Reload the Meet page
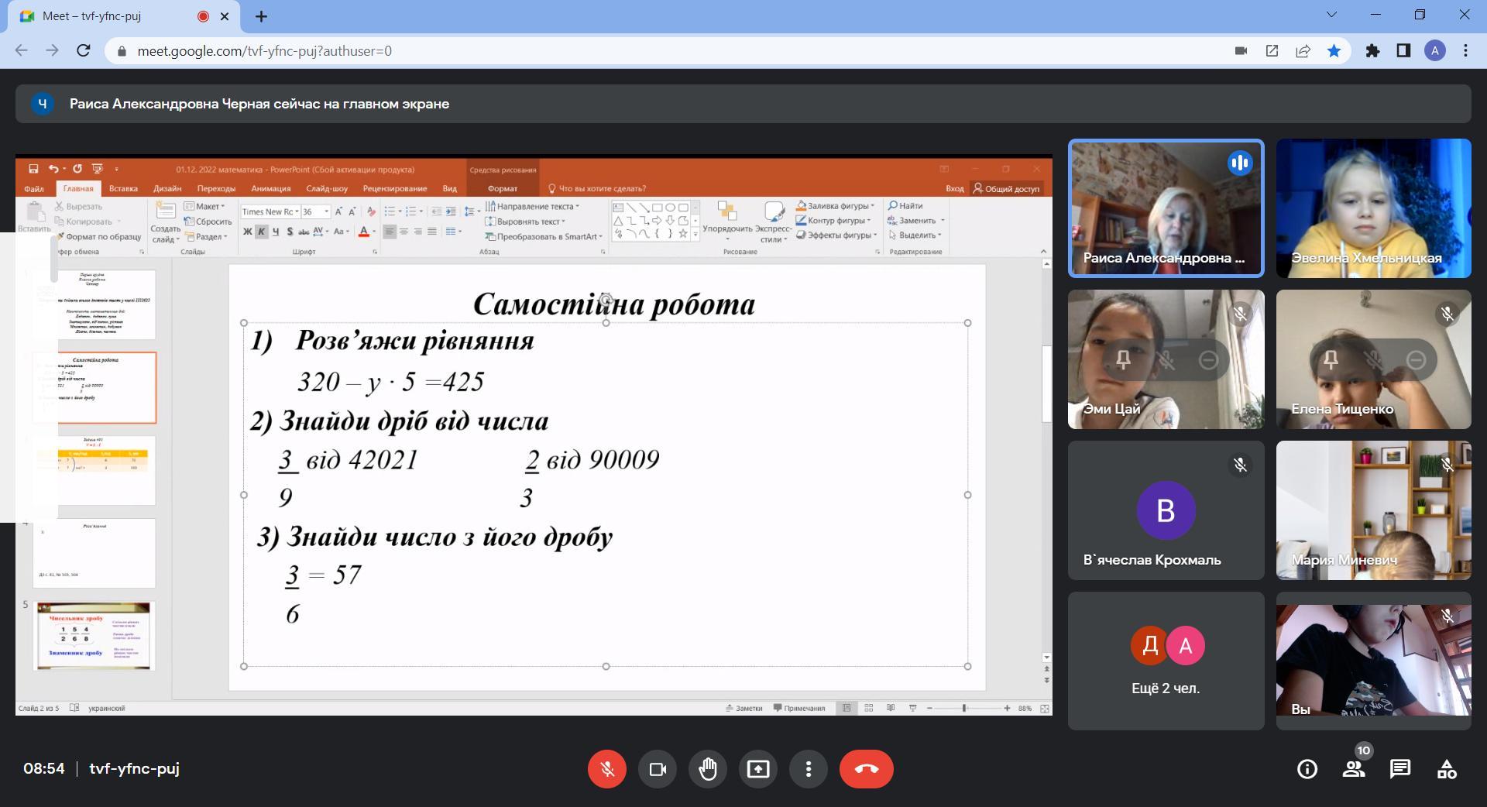1487x807 pixels. 83,51
